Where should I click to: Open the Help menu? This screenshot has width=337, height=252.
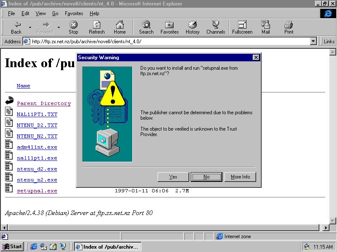click(x=94, y=13)
